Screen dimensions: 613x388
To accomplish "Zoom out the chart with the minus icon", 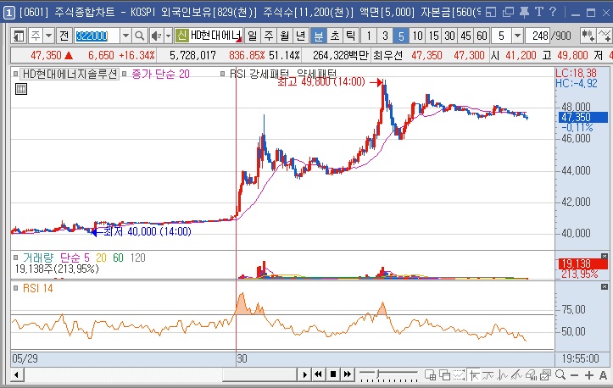I will (x=574, y=375).
